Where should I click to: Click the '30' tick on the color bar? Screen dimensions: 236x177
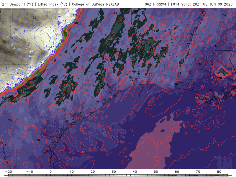click(114, 172)
